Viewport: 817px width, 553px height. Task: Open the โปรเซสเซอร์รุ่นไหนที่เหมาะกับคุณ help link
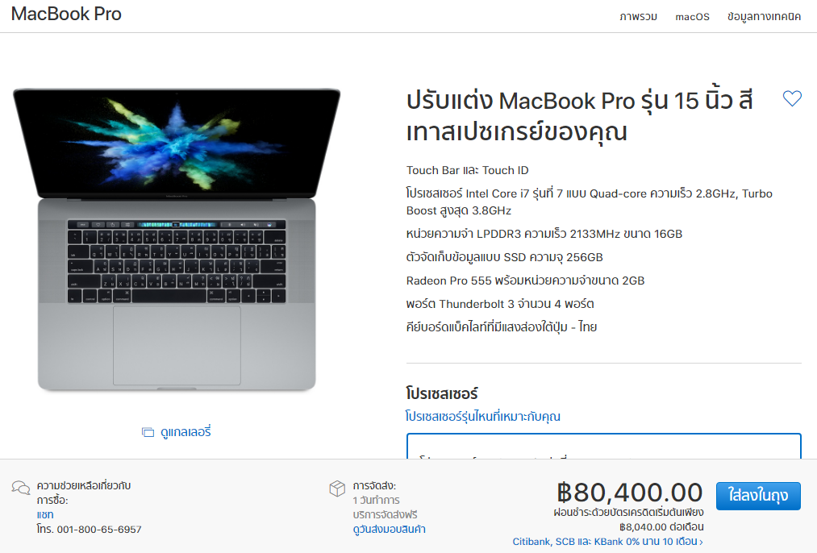coord(483,417)
